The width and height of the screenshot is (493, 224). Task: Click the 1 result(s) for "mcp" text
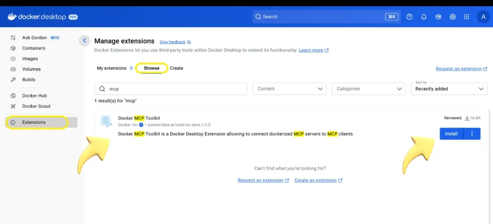tap(116, 101)
